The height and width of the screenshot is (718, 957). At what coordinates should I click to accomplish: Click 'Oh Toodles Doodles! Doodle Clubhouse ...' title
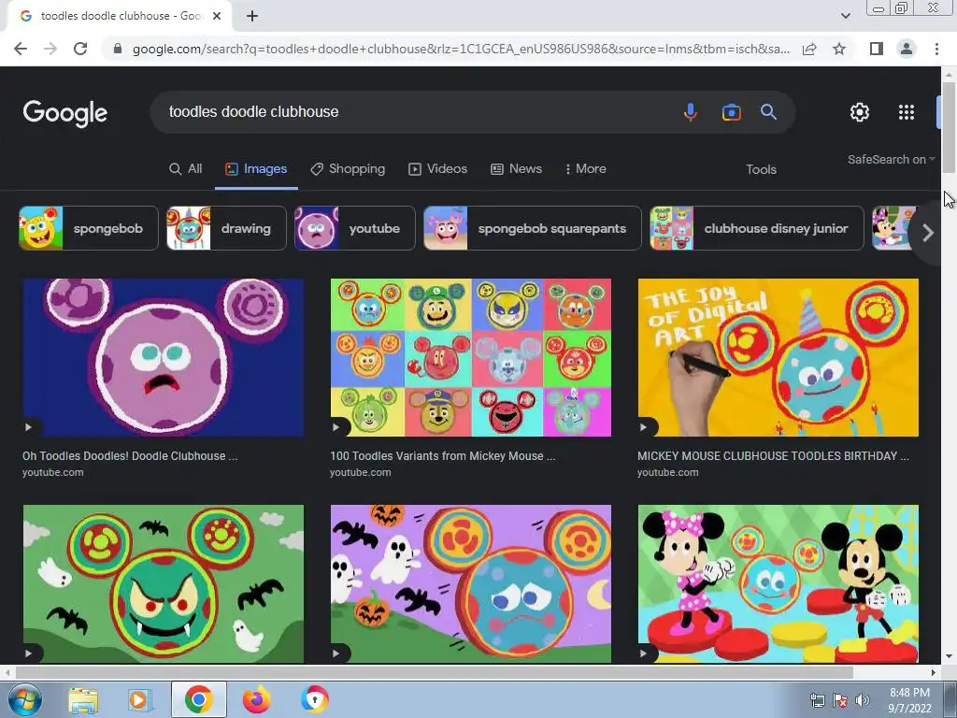point(130,456)
